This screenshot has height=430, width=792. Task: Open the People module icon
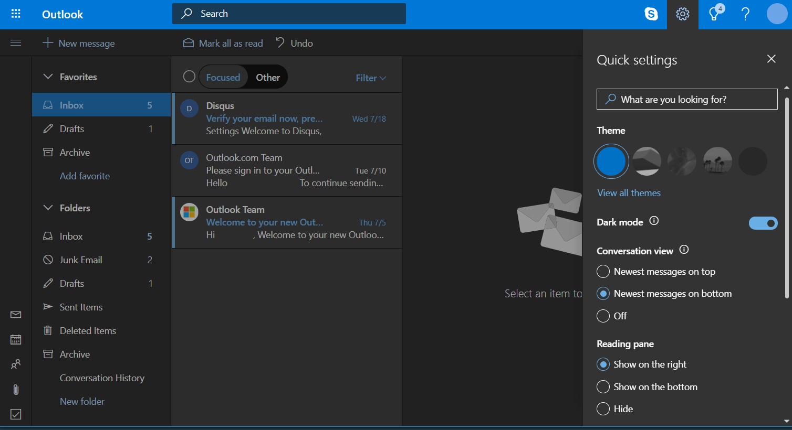(x=16, y=364)
